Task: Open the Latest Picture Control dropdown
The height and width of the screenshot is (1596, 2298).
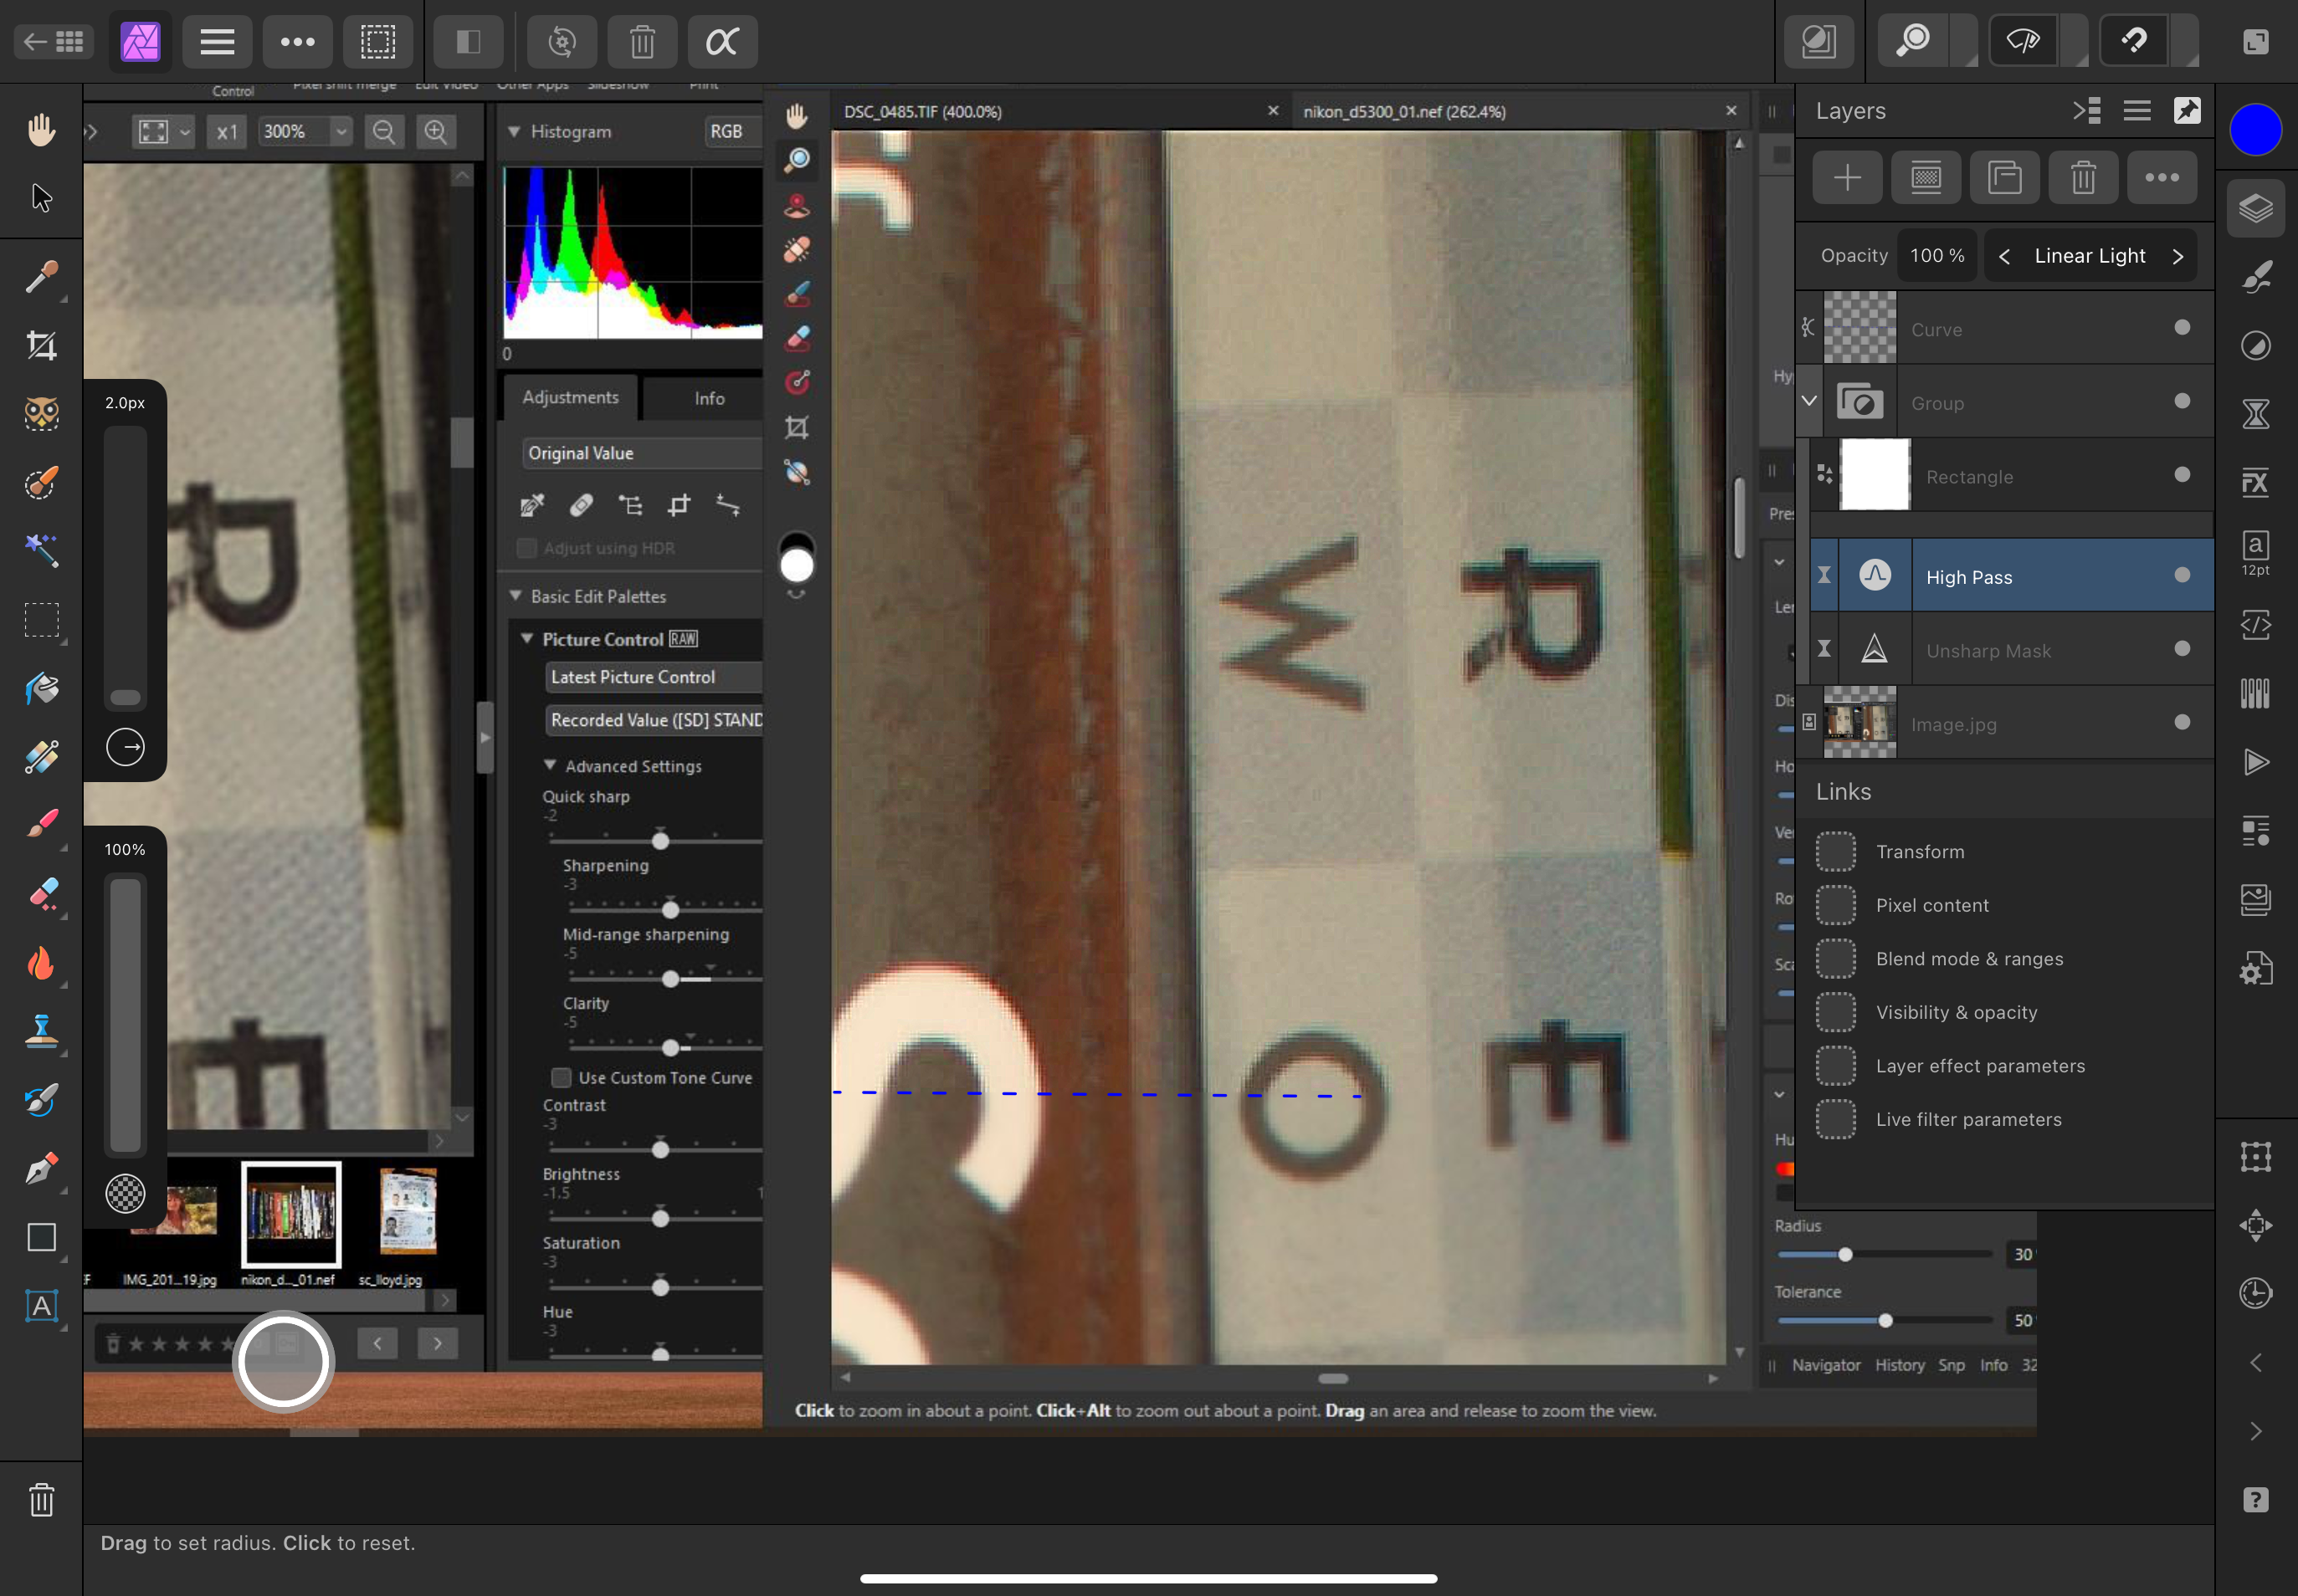Action: (654, 677)
